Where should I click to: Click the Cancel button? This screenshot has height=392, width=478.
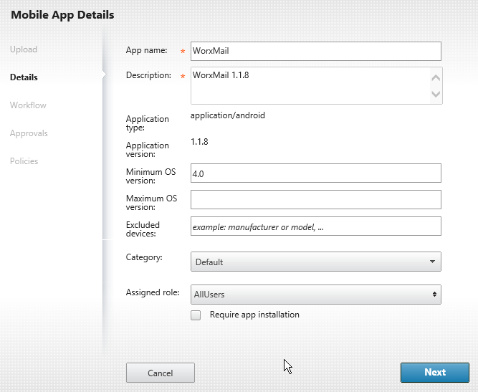click(161, 373)
